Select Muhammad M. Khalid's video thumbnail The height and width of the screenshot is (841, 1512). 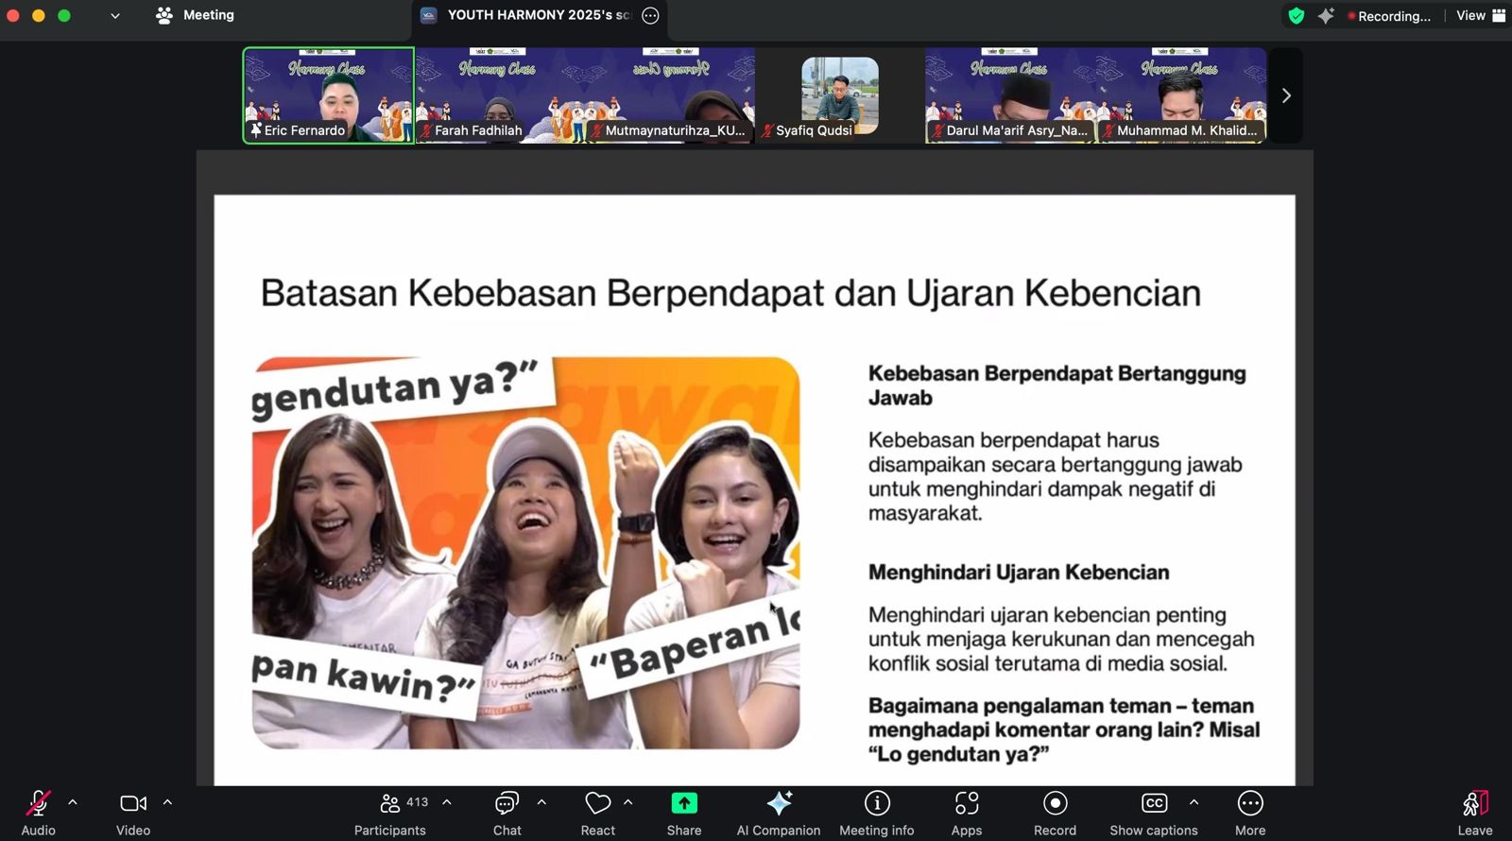pyautogui.click(x=1181, y=95)
